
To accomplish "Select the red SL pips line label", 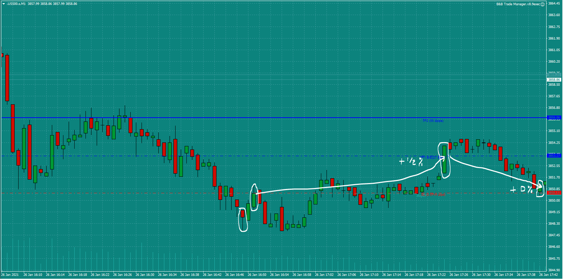I will click(x=433, y=195).
